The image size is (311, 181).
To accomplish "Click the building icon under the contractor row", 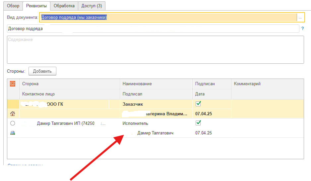I will click(x=13, y=133).
